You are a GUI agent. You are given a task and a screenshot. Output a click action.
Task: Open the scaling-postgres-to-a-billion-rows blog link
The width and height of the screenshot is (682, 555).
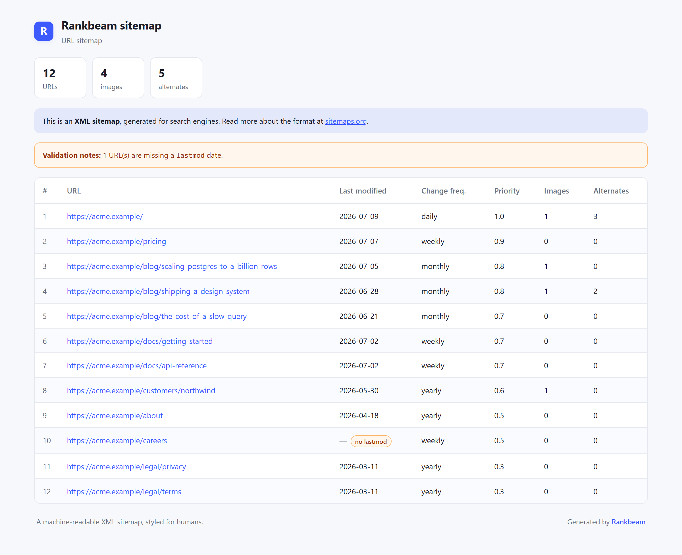[x=172, y=266]
